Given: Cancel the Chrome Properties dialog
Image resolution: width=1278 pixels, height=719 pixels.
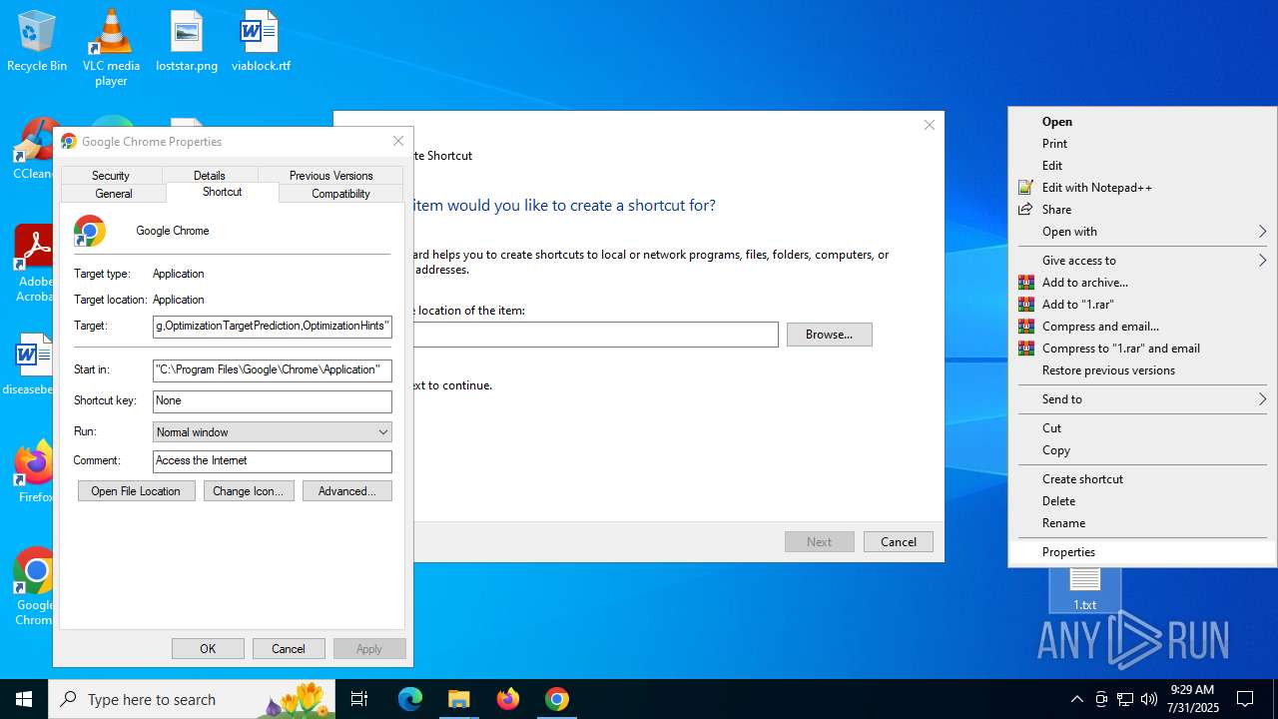Looking at the screenshot, I should click(x=289, y=649).
